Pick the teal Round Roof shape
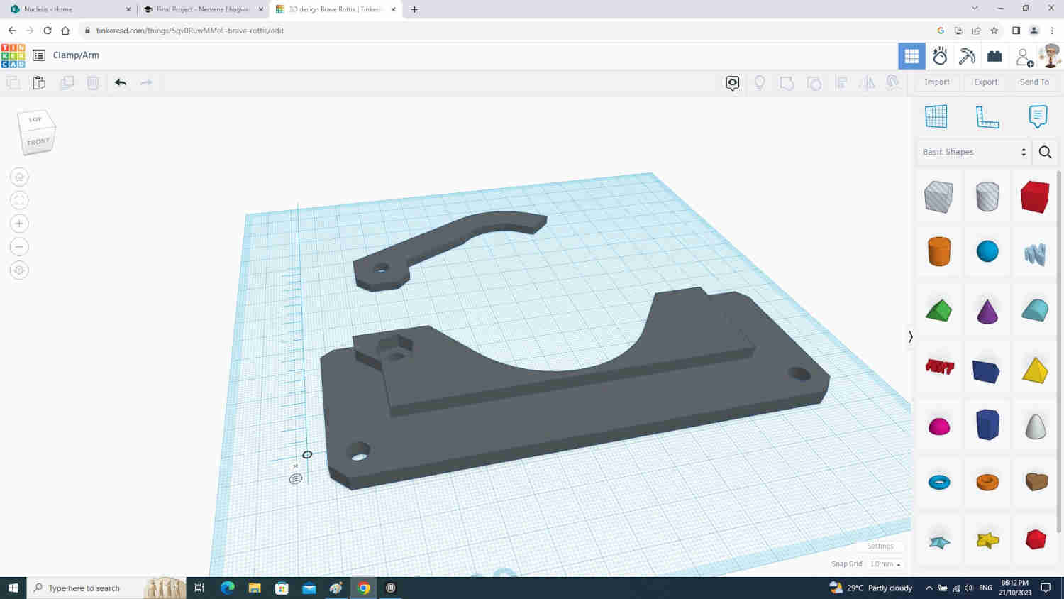The height and width of the screenshot is (599, 1064). pos(1035,310)
